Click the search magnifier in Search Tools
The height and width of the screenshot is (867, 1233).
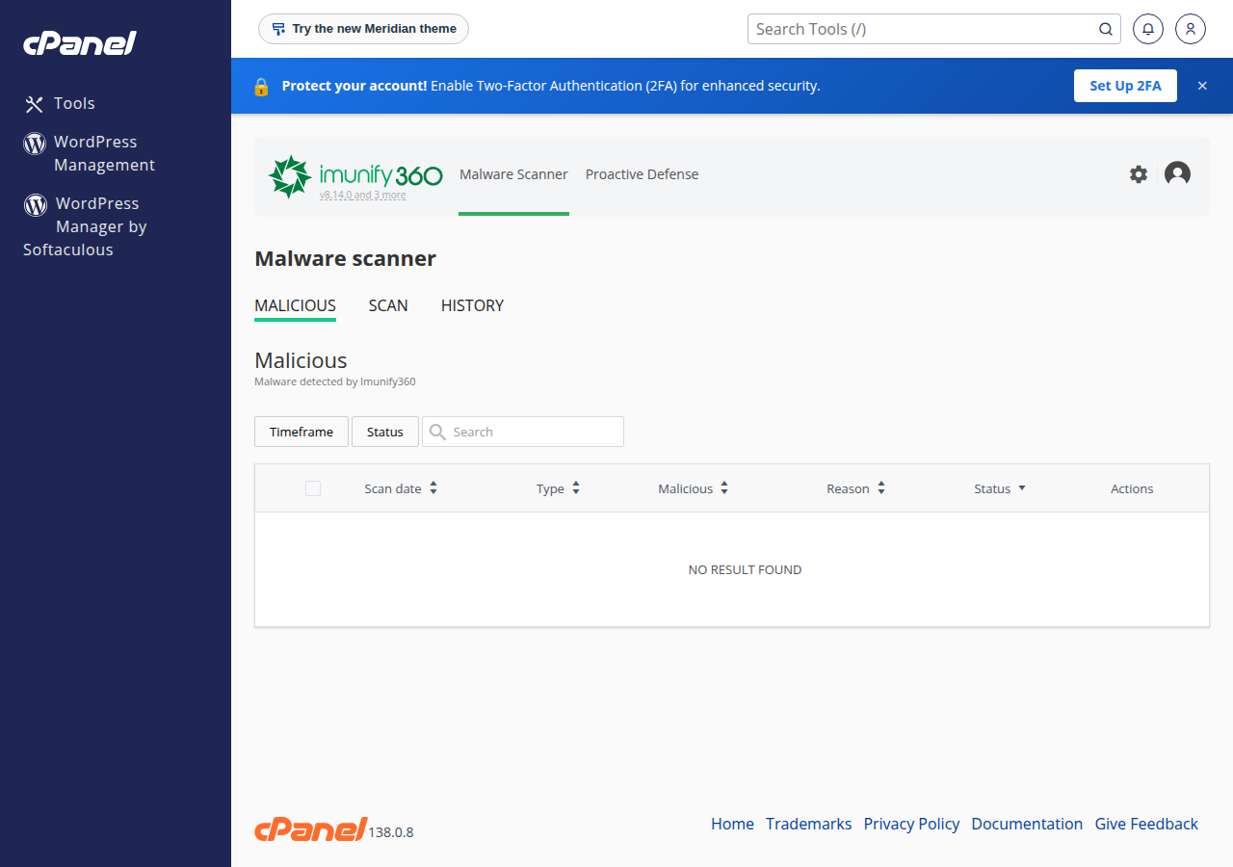click(1106, 29)
